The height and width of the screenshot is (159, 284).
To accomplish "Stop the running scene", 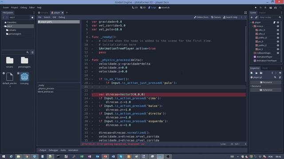I will 265,8.
